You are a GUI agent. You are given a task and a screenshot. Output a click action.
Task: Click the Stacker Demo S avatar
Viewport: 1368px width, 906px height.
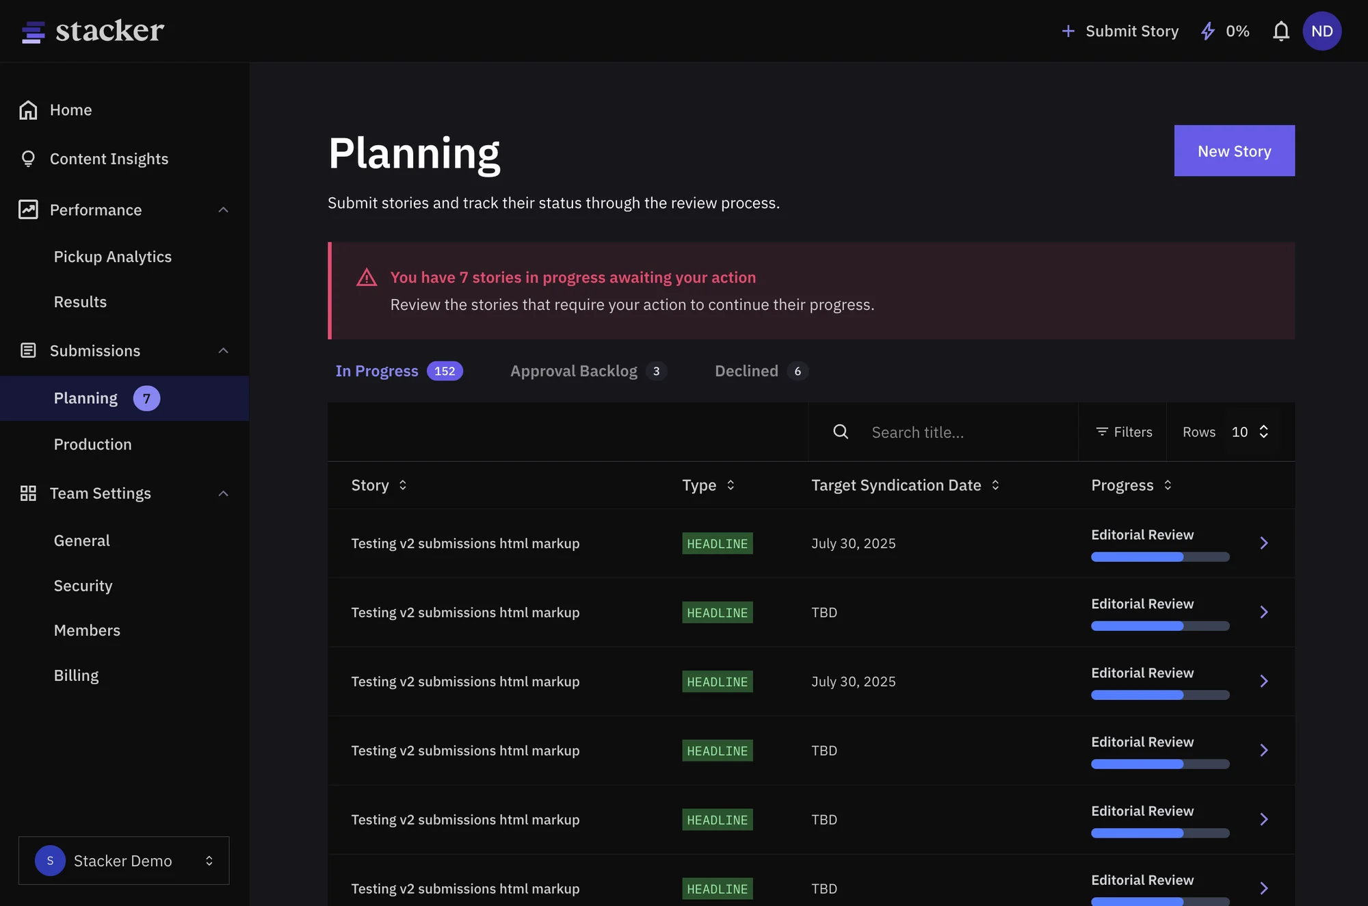[50, 860]
